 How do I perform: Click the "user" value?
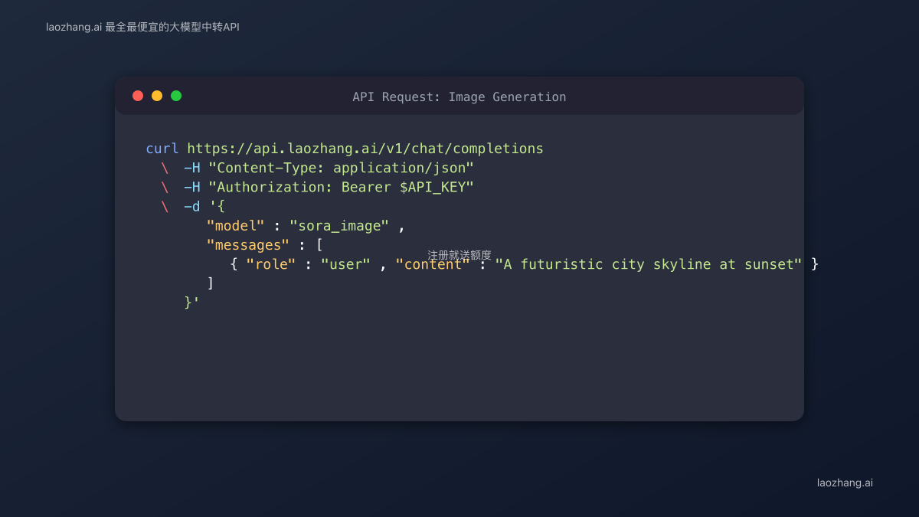pos(345,263)
